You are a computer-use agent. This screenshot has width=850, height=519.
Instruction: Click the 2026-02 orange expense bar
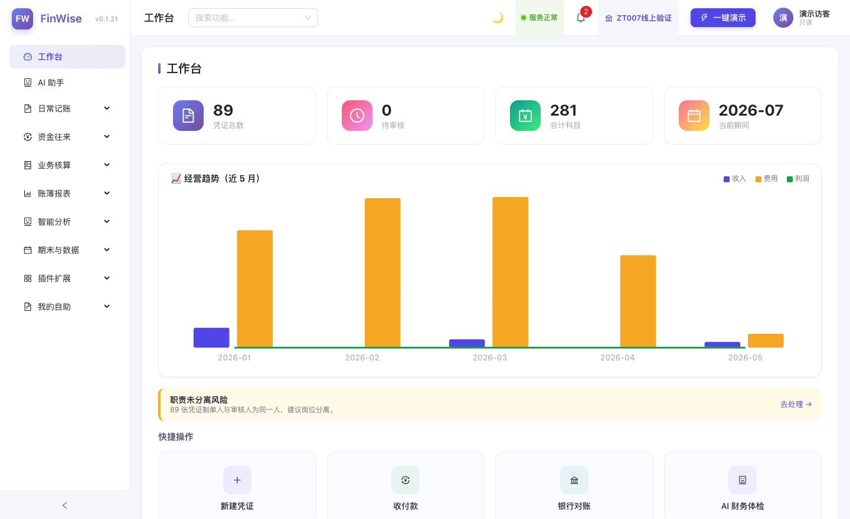(382, 272)
